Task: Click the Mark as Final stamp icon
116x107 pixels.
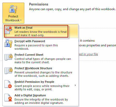Action: (x=8, y=30)
